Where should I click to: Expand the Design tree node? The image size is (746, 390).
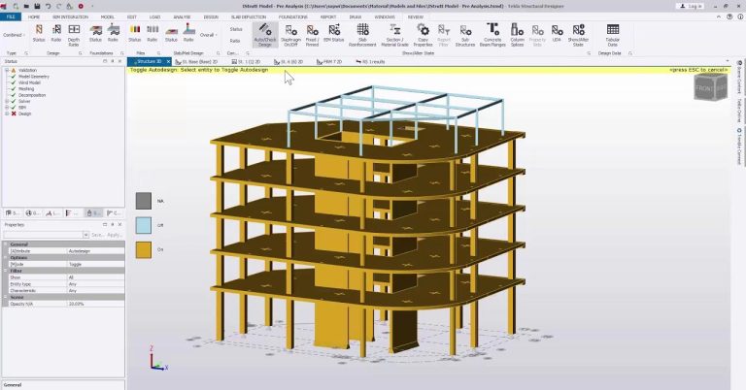(7, 114)
